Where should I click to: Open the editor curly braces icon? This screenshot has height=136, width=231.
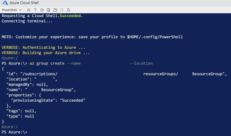[62, 10]
